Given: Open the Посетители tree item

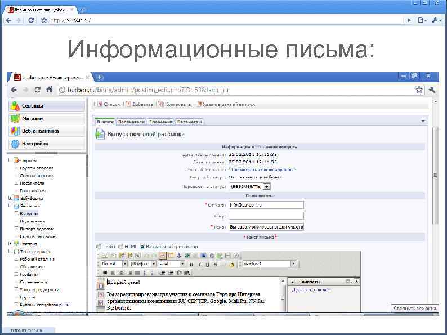Looking at the screenshot, I should [32, 184].
